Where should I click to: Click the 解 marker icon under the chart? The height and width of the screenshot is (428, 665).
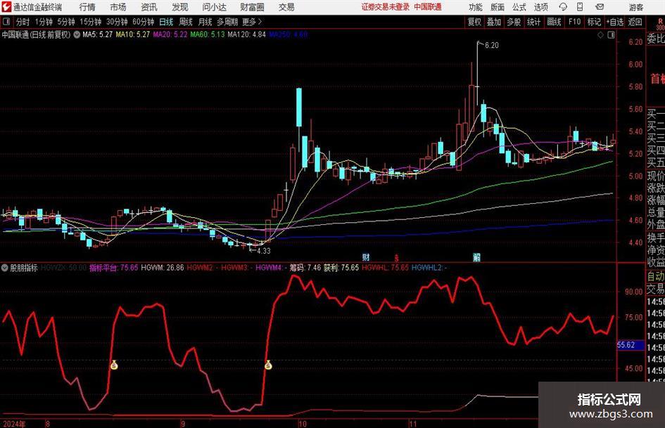click(476, 257)
